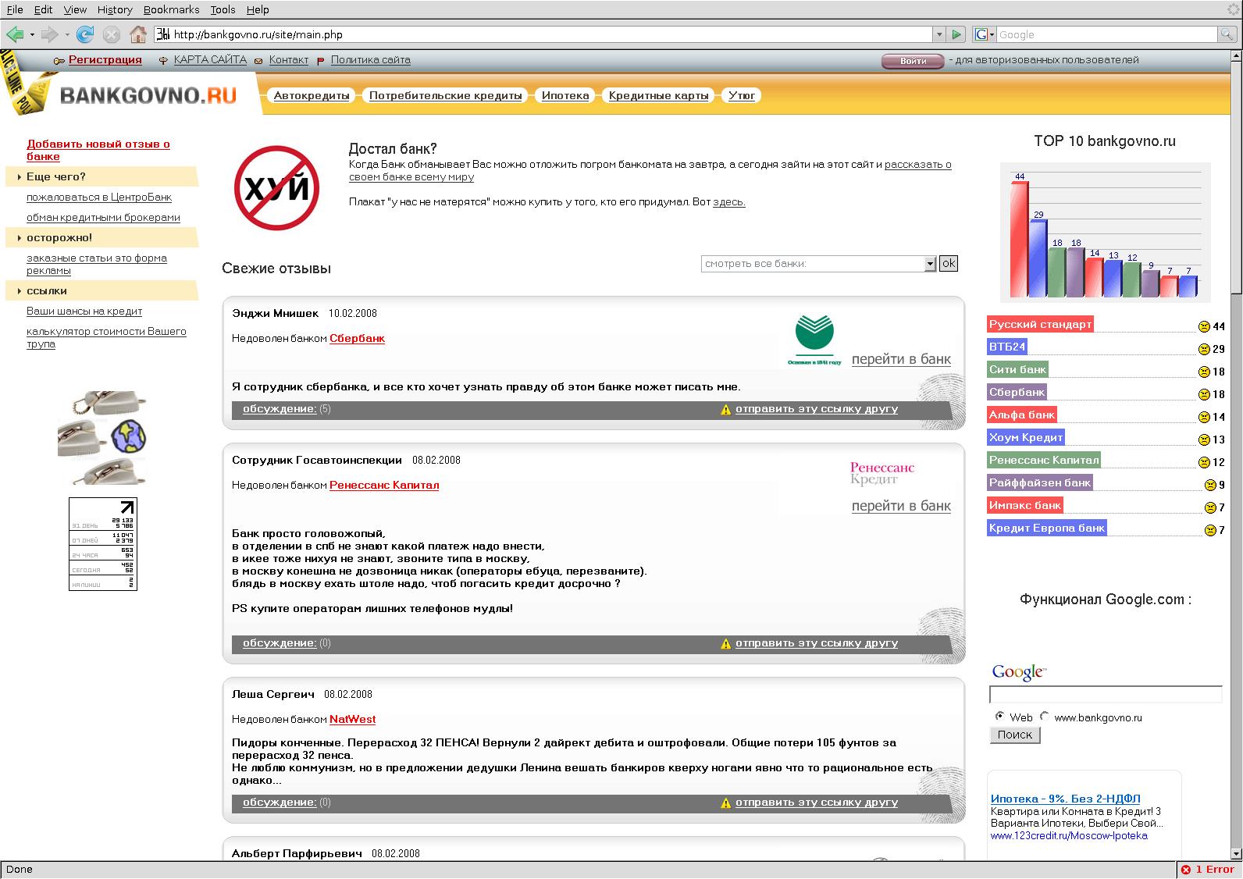The width and height of the screenshot is (1243, 879).
Task: Click the Reload page icon
Action: (x=85, y=34)
